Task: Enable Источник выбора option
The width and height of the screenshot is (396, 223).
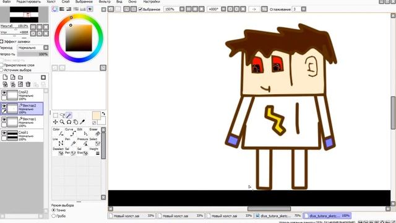Action: point(1,70)
